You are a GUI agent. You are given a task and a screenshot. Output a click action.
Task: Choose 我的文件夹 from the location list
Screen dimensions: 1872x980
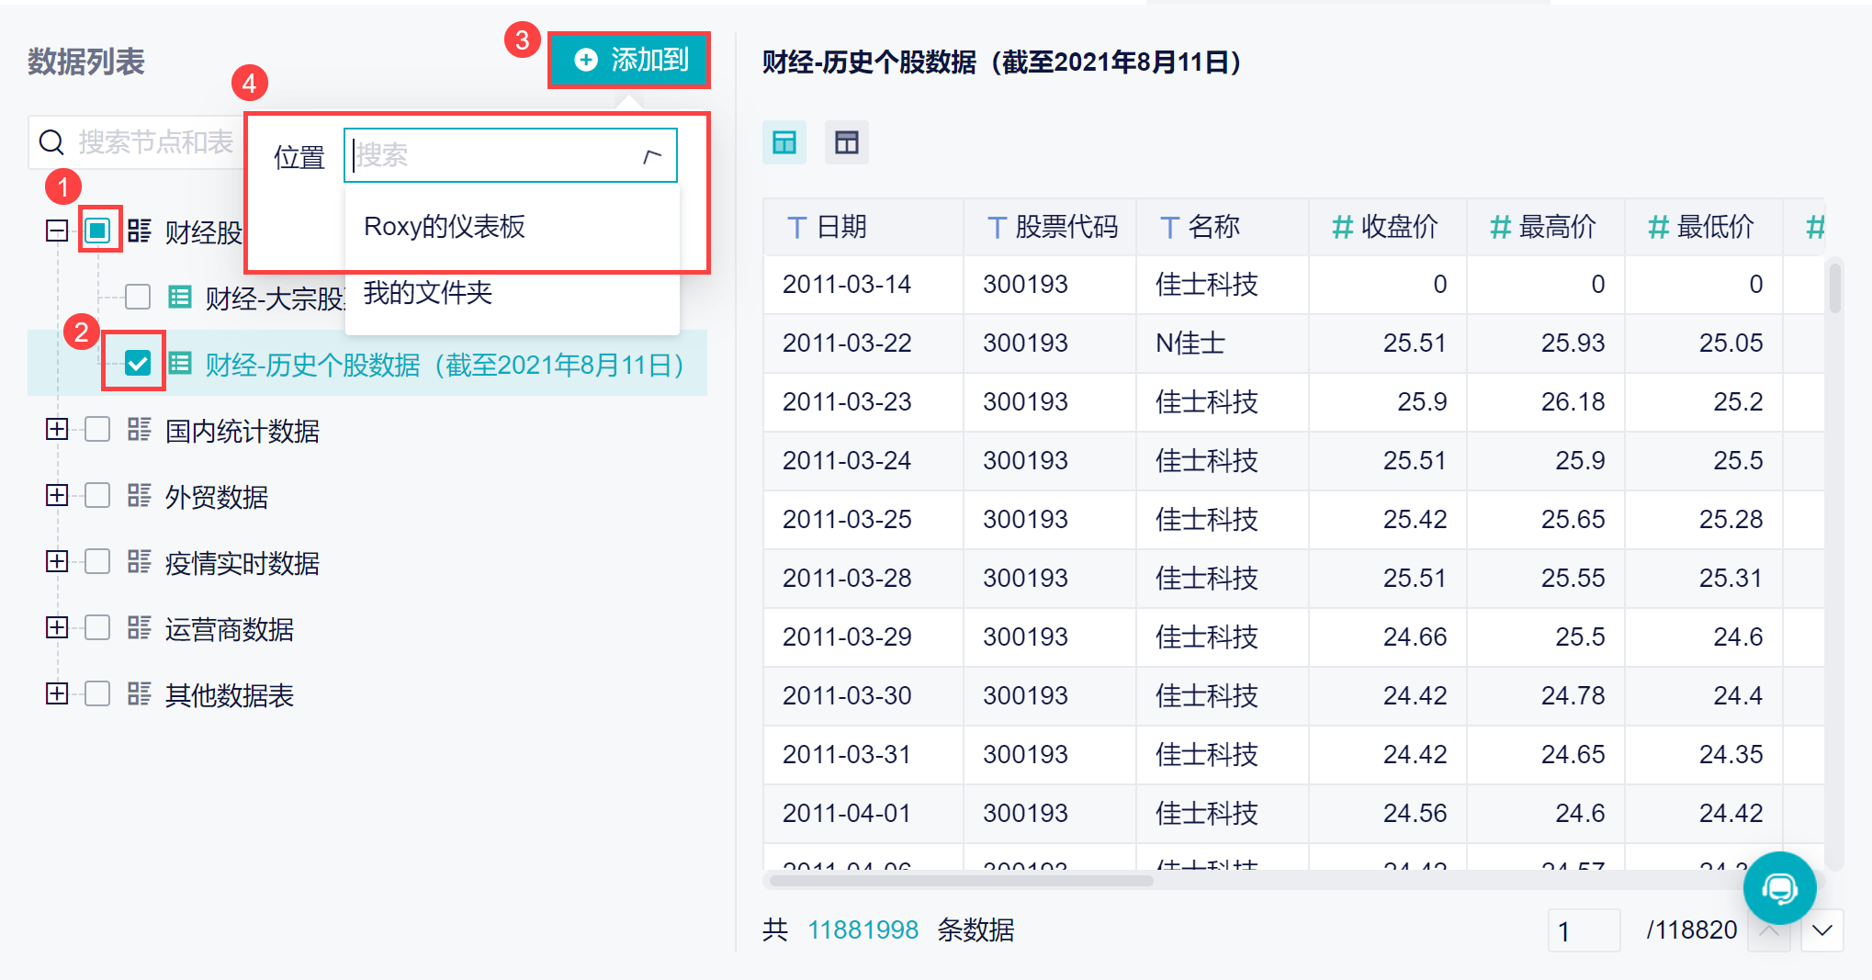512,293
